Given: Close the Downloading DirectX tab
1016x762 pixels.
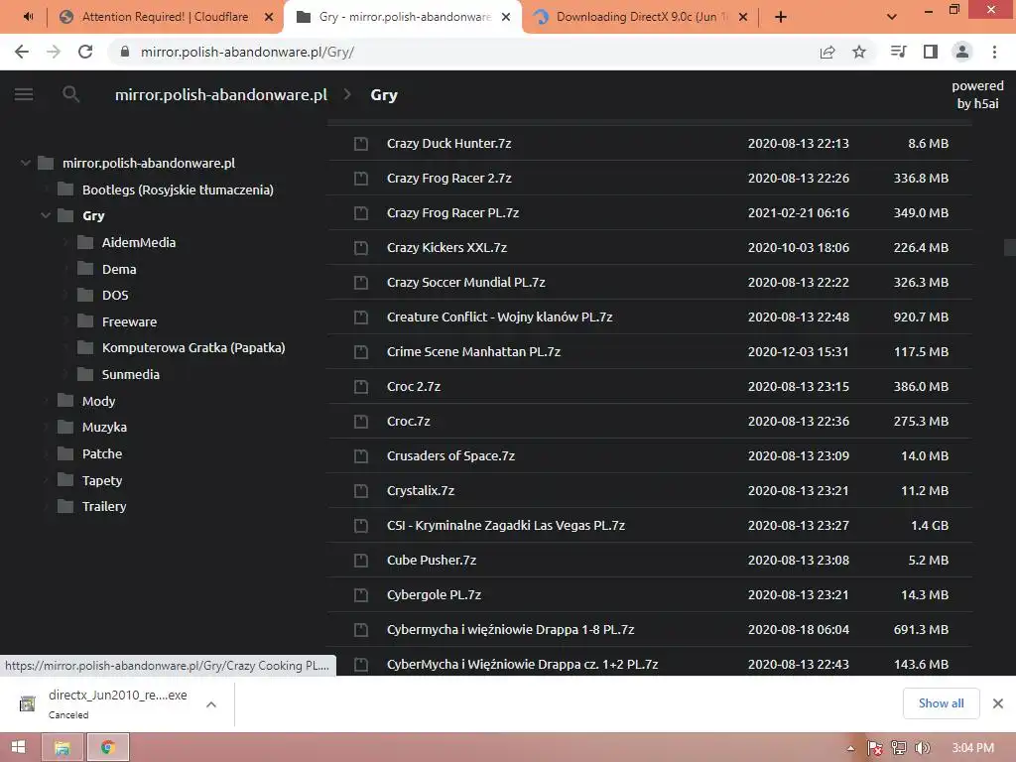Looking at the screenshot, I should [743, 18].
